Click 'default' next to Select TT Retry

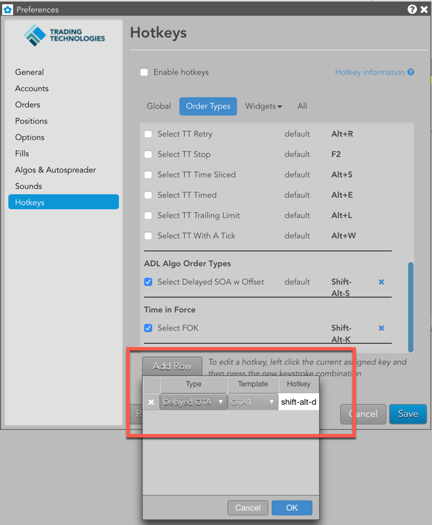click(x=297, y=134)
